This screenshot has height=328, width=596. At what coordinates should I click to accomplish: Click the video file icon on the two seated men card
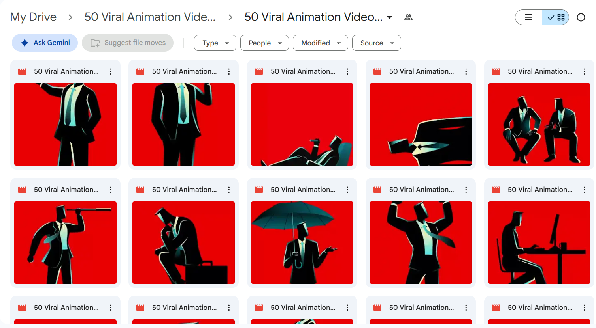point(496,71)
